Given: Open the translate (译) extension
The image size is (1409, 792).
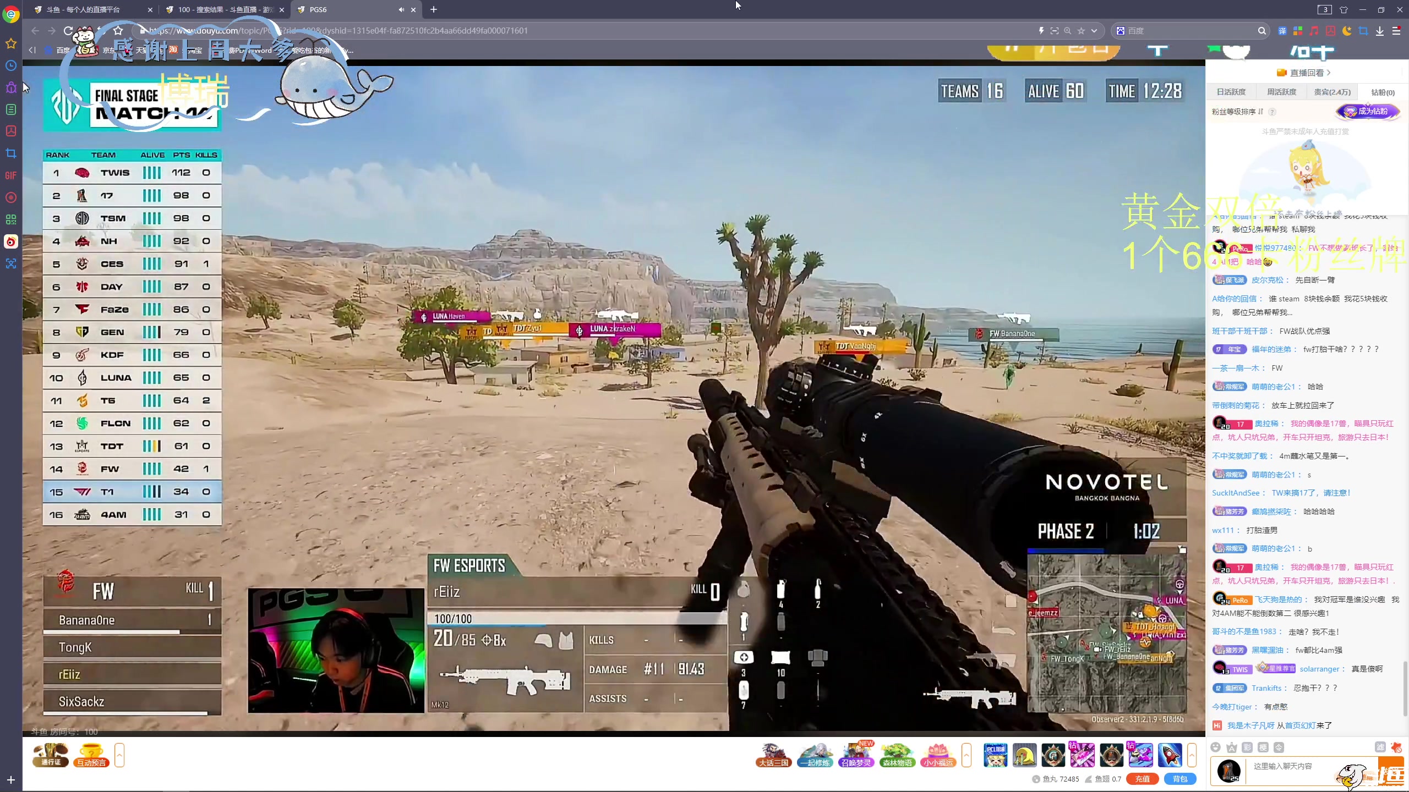Looking at the screenshot, I should click(1282, 31).
